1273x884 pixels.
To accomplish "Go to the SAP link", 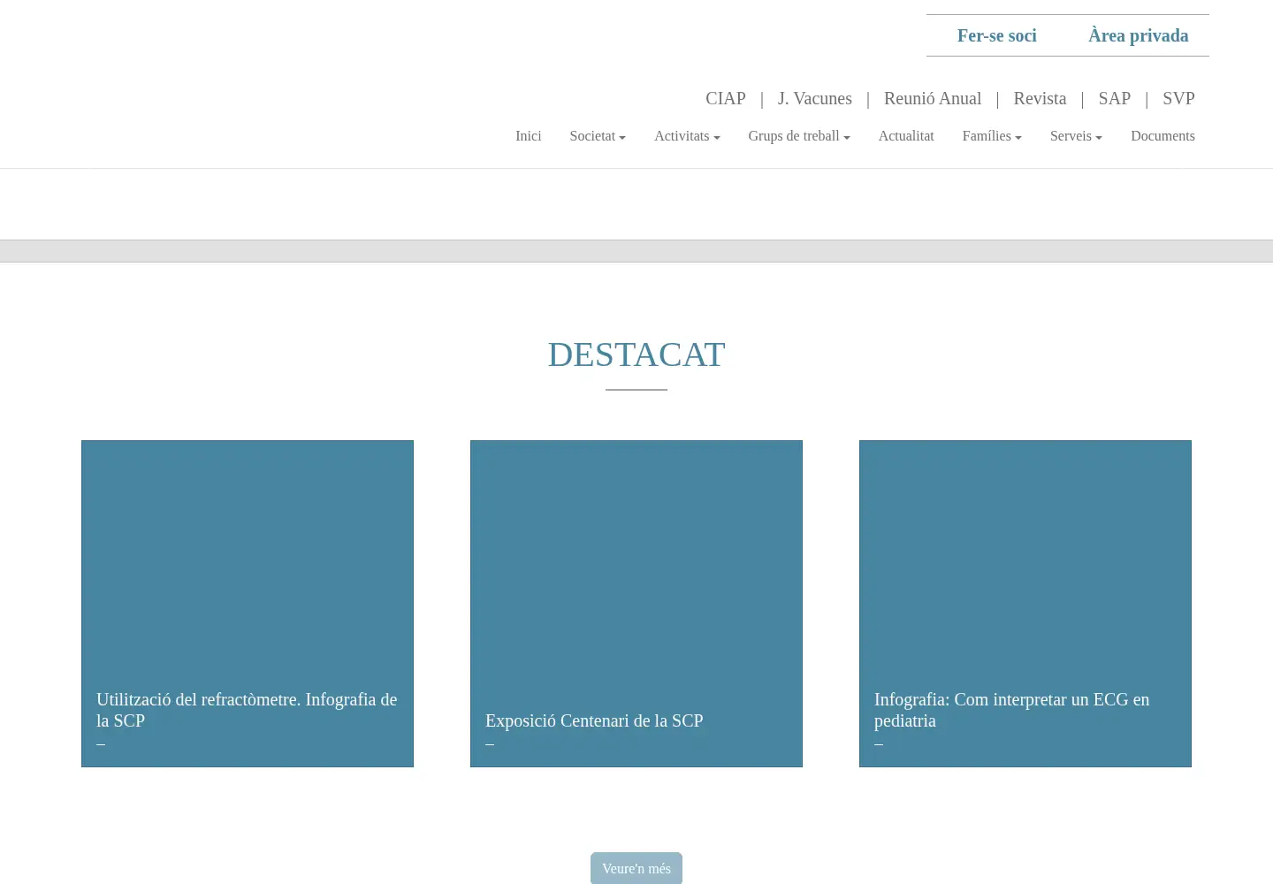I will coord(1115,98).
